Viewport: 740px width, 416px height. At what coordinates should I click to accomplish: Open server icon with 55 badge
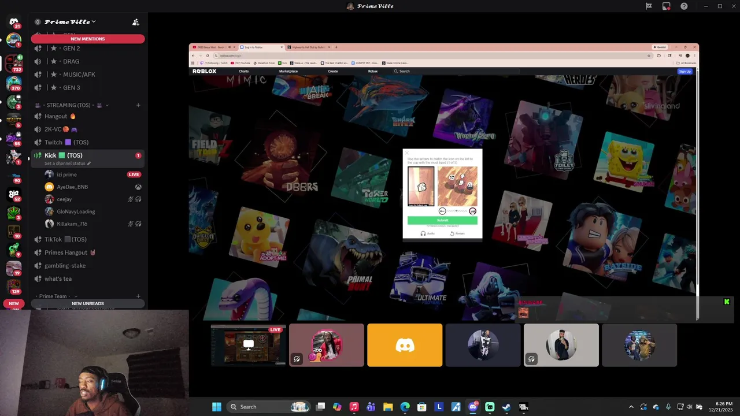pos(14,139)
